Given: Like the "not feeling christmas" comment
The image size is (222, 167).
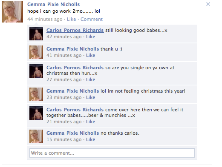Looking at the screenshot, I should 90,97.
